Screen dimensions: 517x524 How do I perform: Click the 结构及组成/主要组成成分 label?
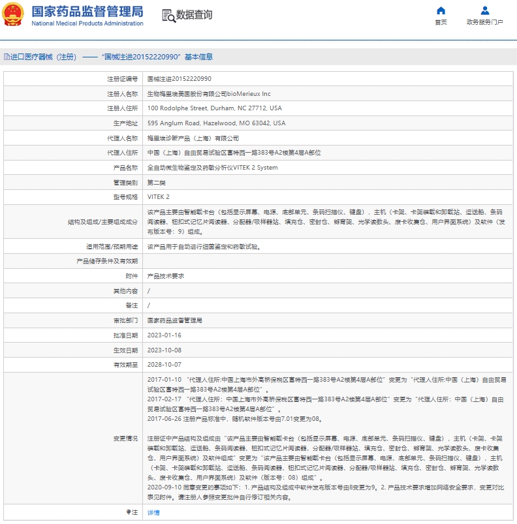point(102,222)
